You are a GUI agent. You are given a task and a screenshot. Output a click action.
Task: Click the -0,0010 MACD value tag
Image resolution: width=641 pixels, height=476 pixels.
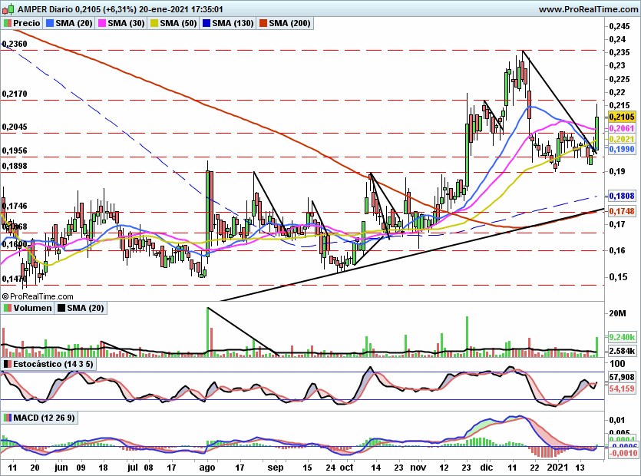623,453
